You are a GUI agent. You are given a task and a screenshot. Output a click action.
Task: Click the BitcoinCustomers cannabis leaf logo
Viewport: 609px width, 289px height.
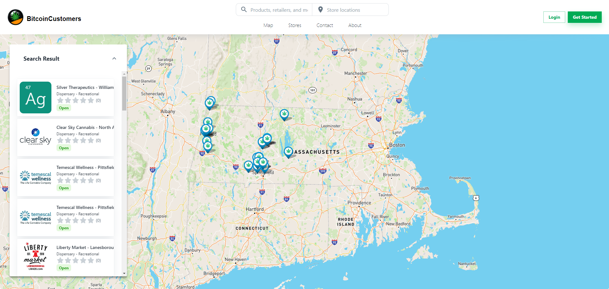(x=16, y=17)
